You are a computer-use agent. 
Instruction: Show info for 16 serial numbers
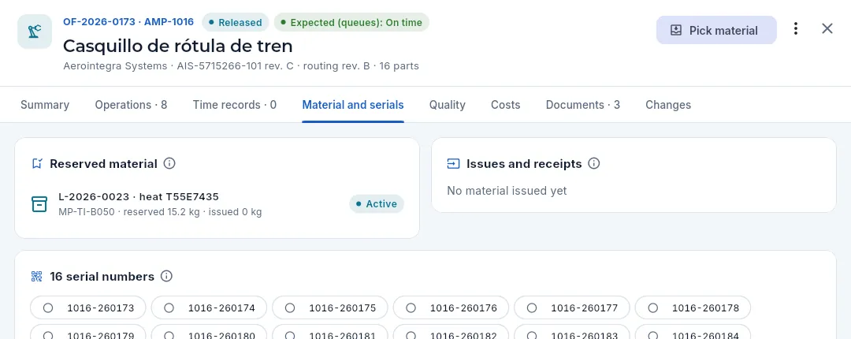pos(166,277)
